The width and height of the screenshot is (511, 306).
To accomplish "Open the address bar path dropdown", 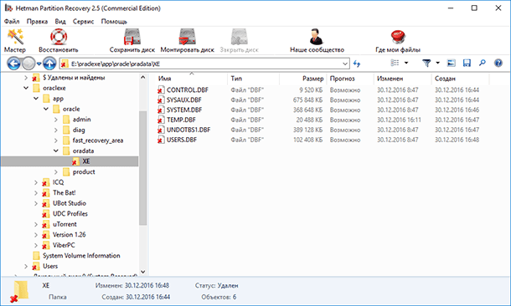I will coord(345,64).
